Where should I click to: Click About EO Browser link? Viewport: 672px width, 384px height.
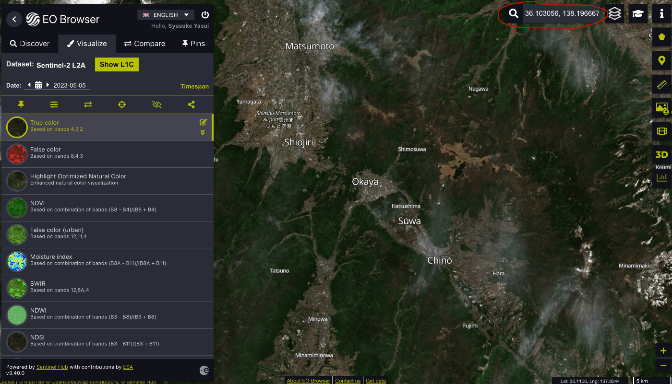point(308,381)
